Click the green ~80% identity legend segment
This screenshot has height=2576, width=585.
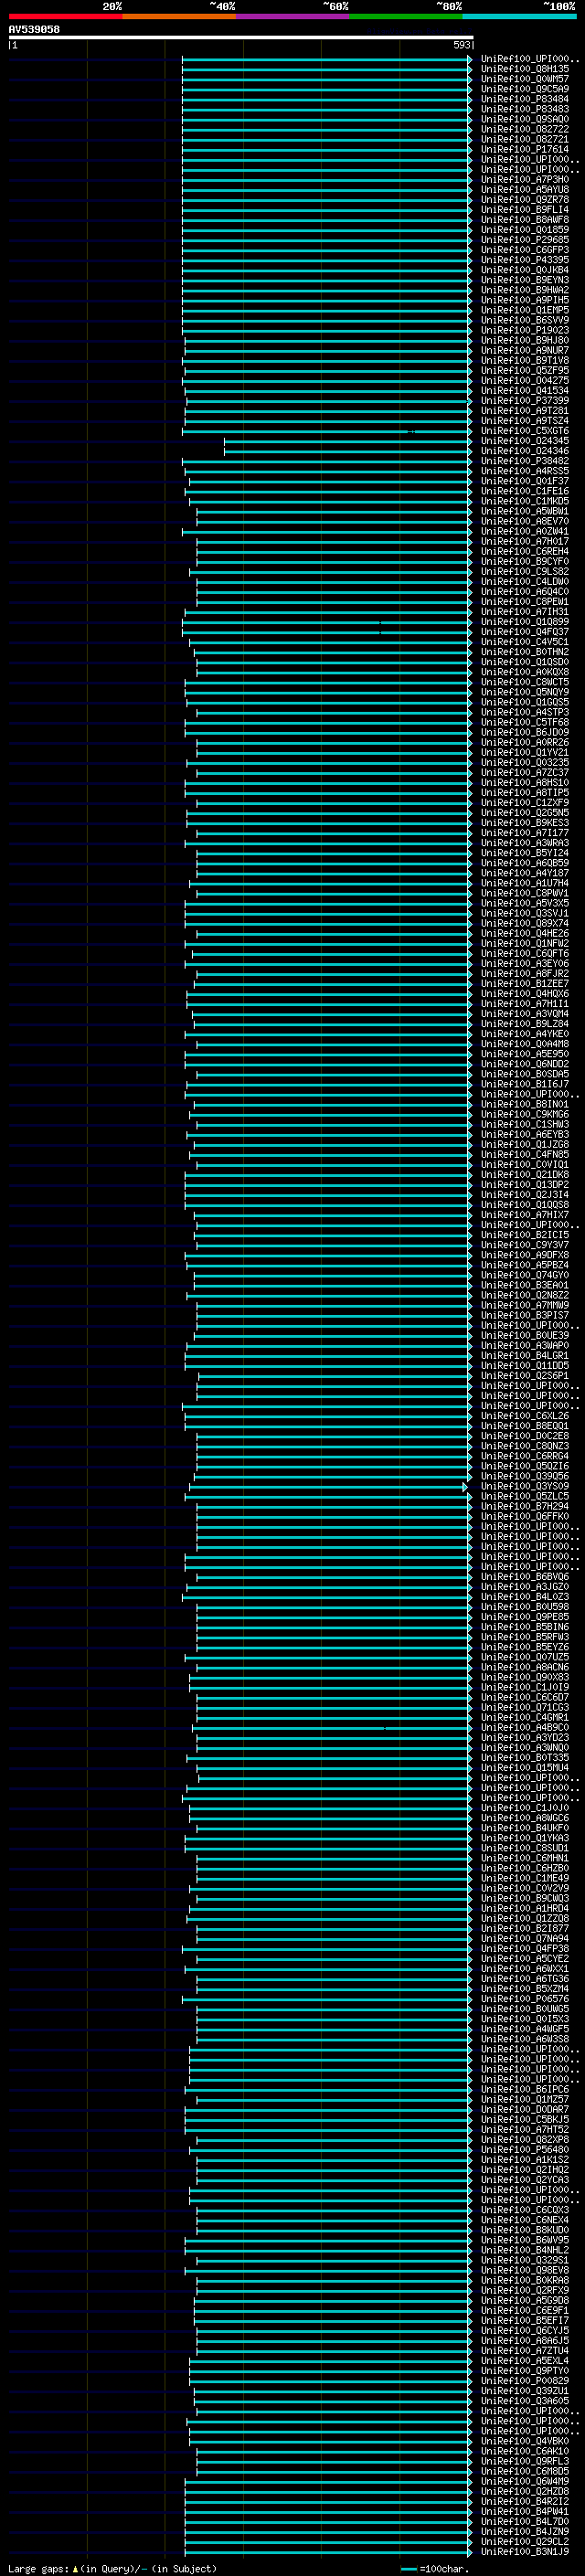tap(406, 17)
